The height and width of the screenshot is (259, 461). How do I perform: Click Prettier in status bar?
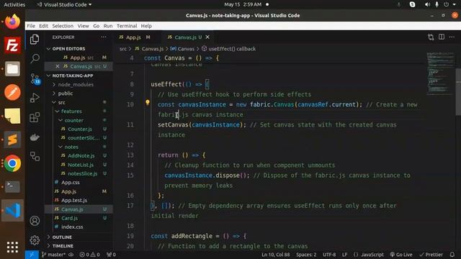(431, 255)
